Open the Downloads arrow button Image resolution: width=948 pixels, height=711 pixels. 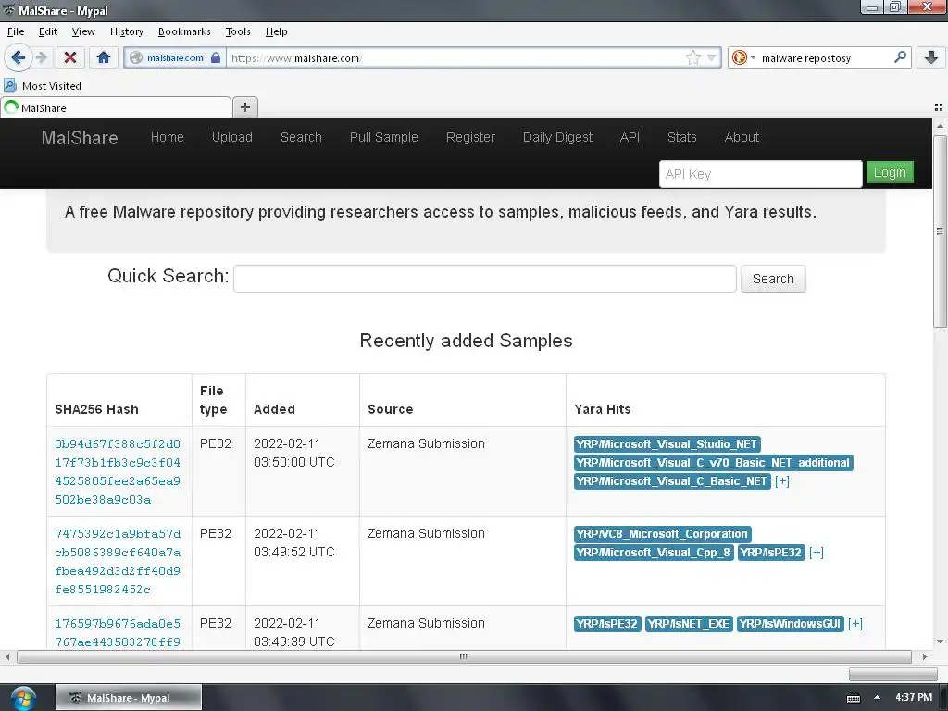pyautogui.click(x=931, y=57)
